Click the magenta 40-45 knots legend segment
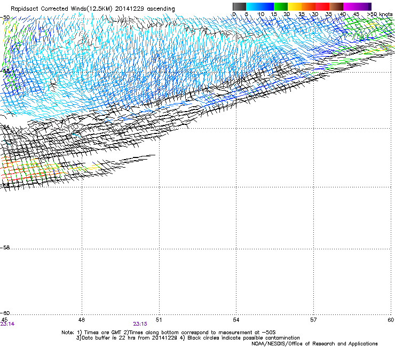Viewport: 395px width, 347px height. [x=350, y=6]
